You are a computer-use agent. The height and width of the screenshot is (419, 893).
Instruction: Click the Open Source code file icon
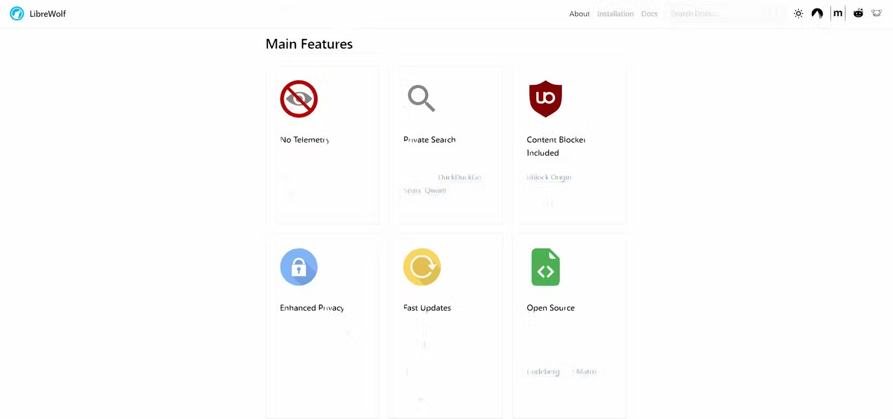tap(545, 267)
